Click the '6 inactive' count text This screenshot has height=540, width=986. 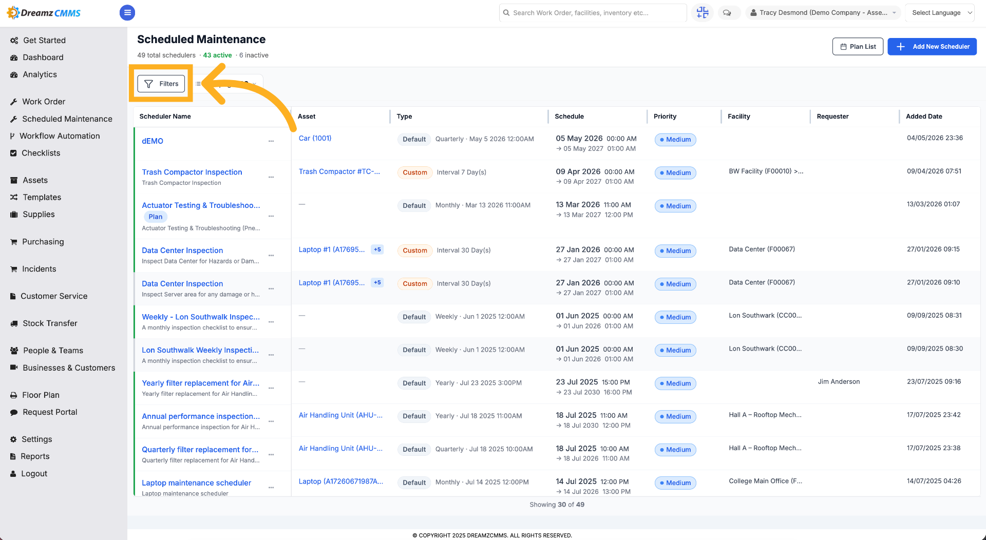[254, 55]
